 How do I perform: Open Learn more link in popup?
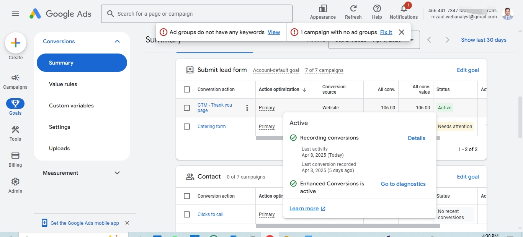click(x=307, y=208)
